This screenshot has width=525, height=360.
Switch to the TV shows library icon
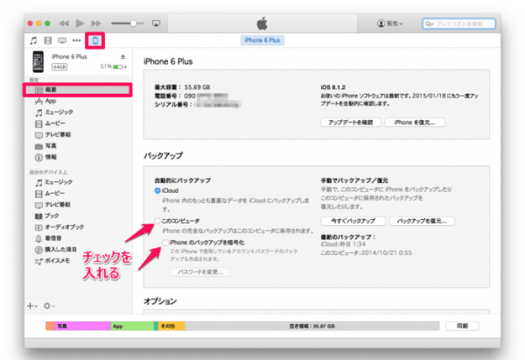pyautogui.click(x=62, y=40)
